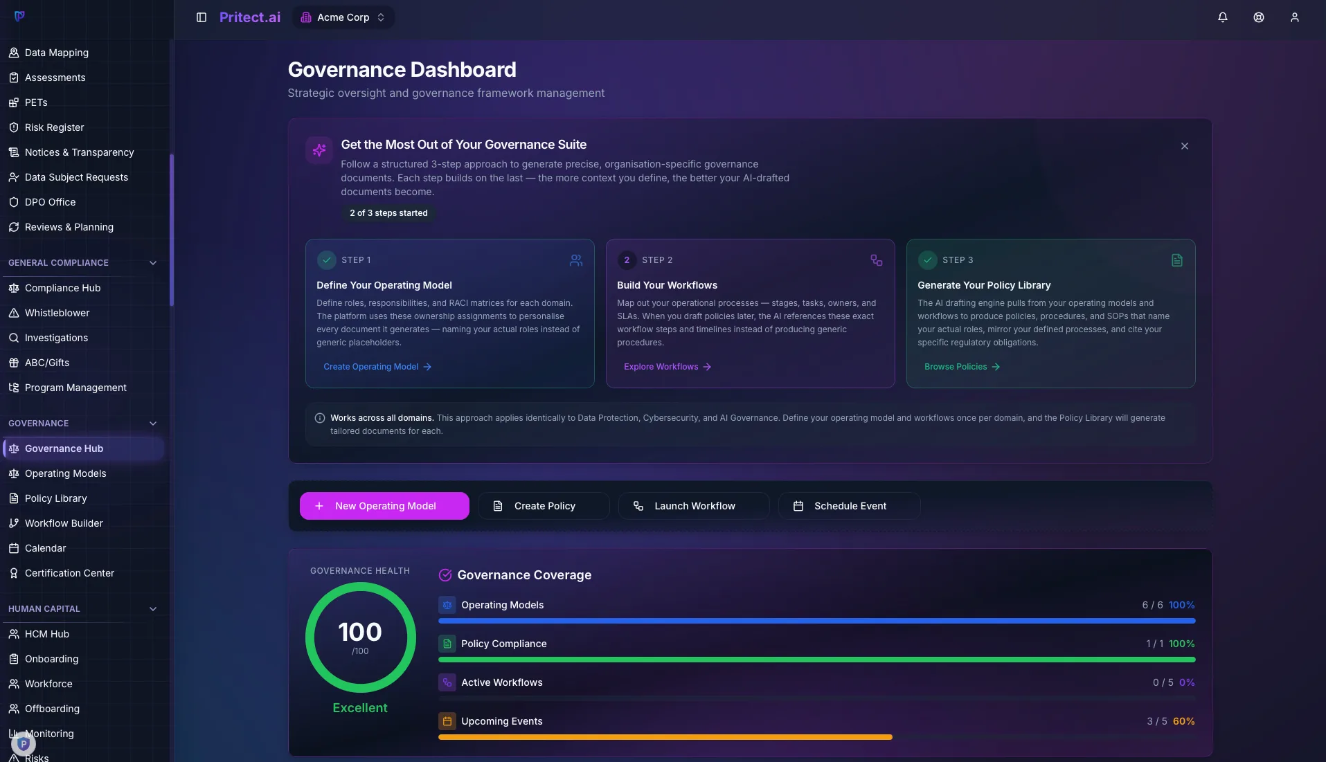Click the Compliance Hub scales icon

click(14, 288)
